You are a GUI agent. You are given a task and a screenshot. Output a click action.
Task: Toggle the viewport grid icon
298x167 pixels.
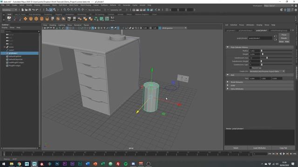click(x=67, y=28)
